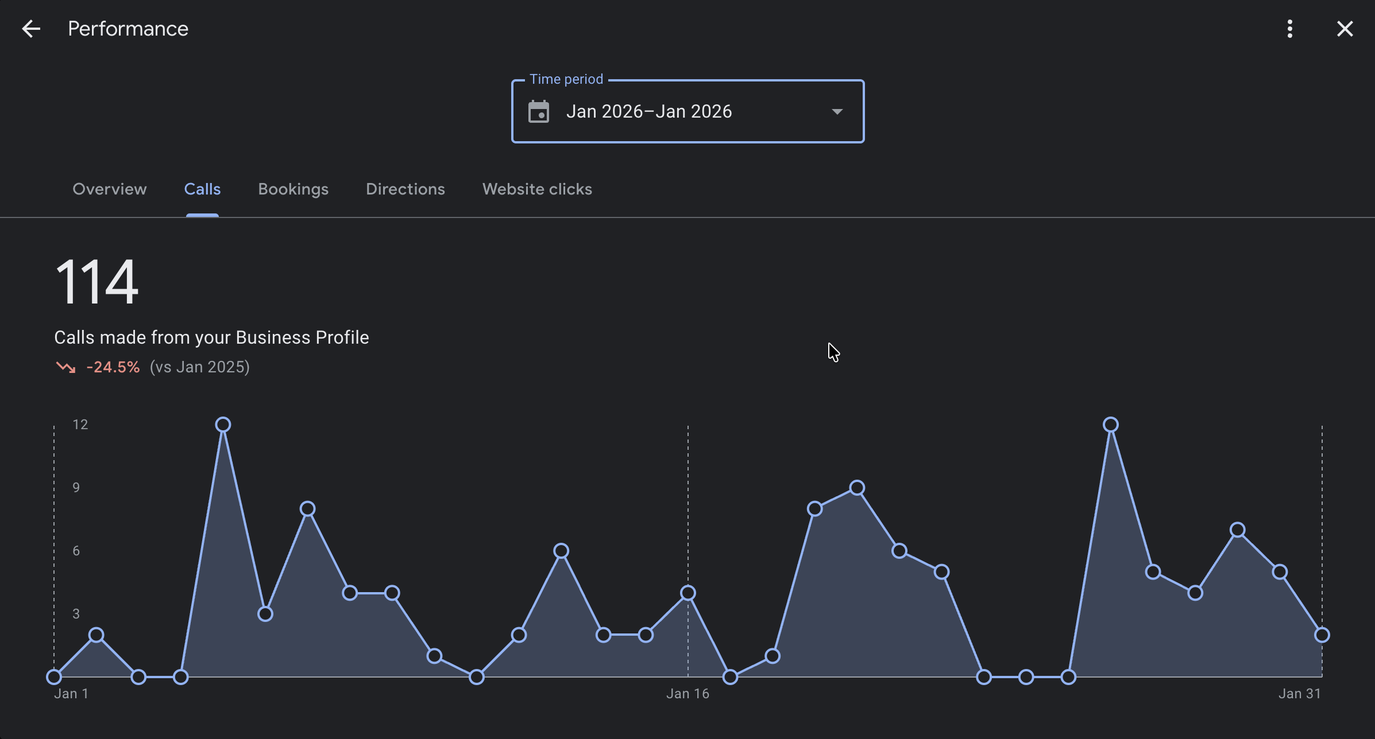Click the Calls made from your Business Profile label
This screenshot has height=739, width=1375.
[x=211, y=337]
